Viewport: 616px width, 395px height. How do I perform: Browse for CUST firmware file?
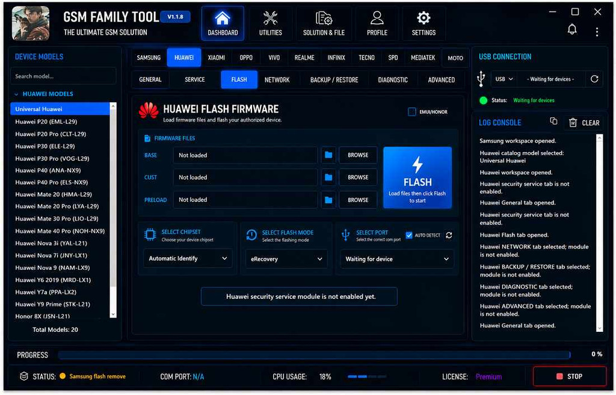pos(358,177)
